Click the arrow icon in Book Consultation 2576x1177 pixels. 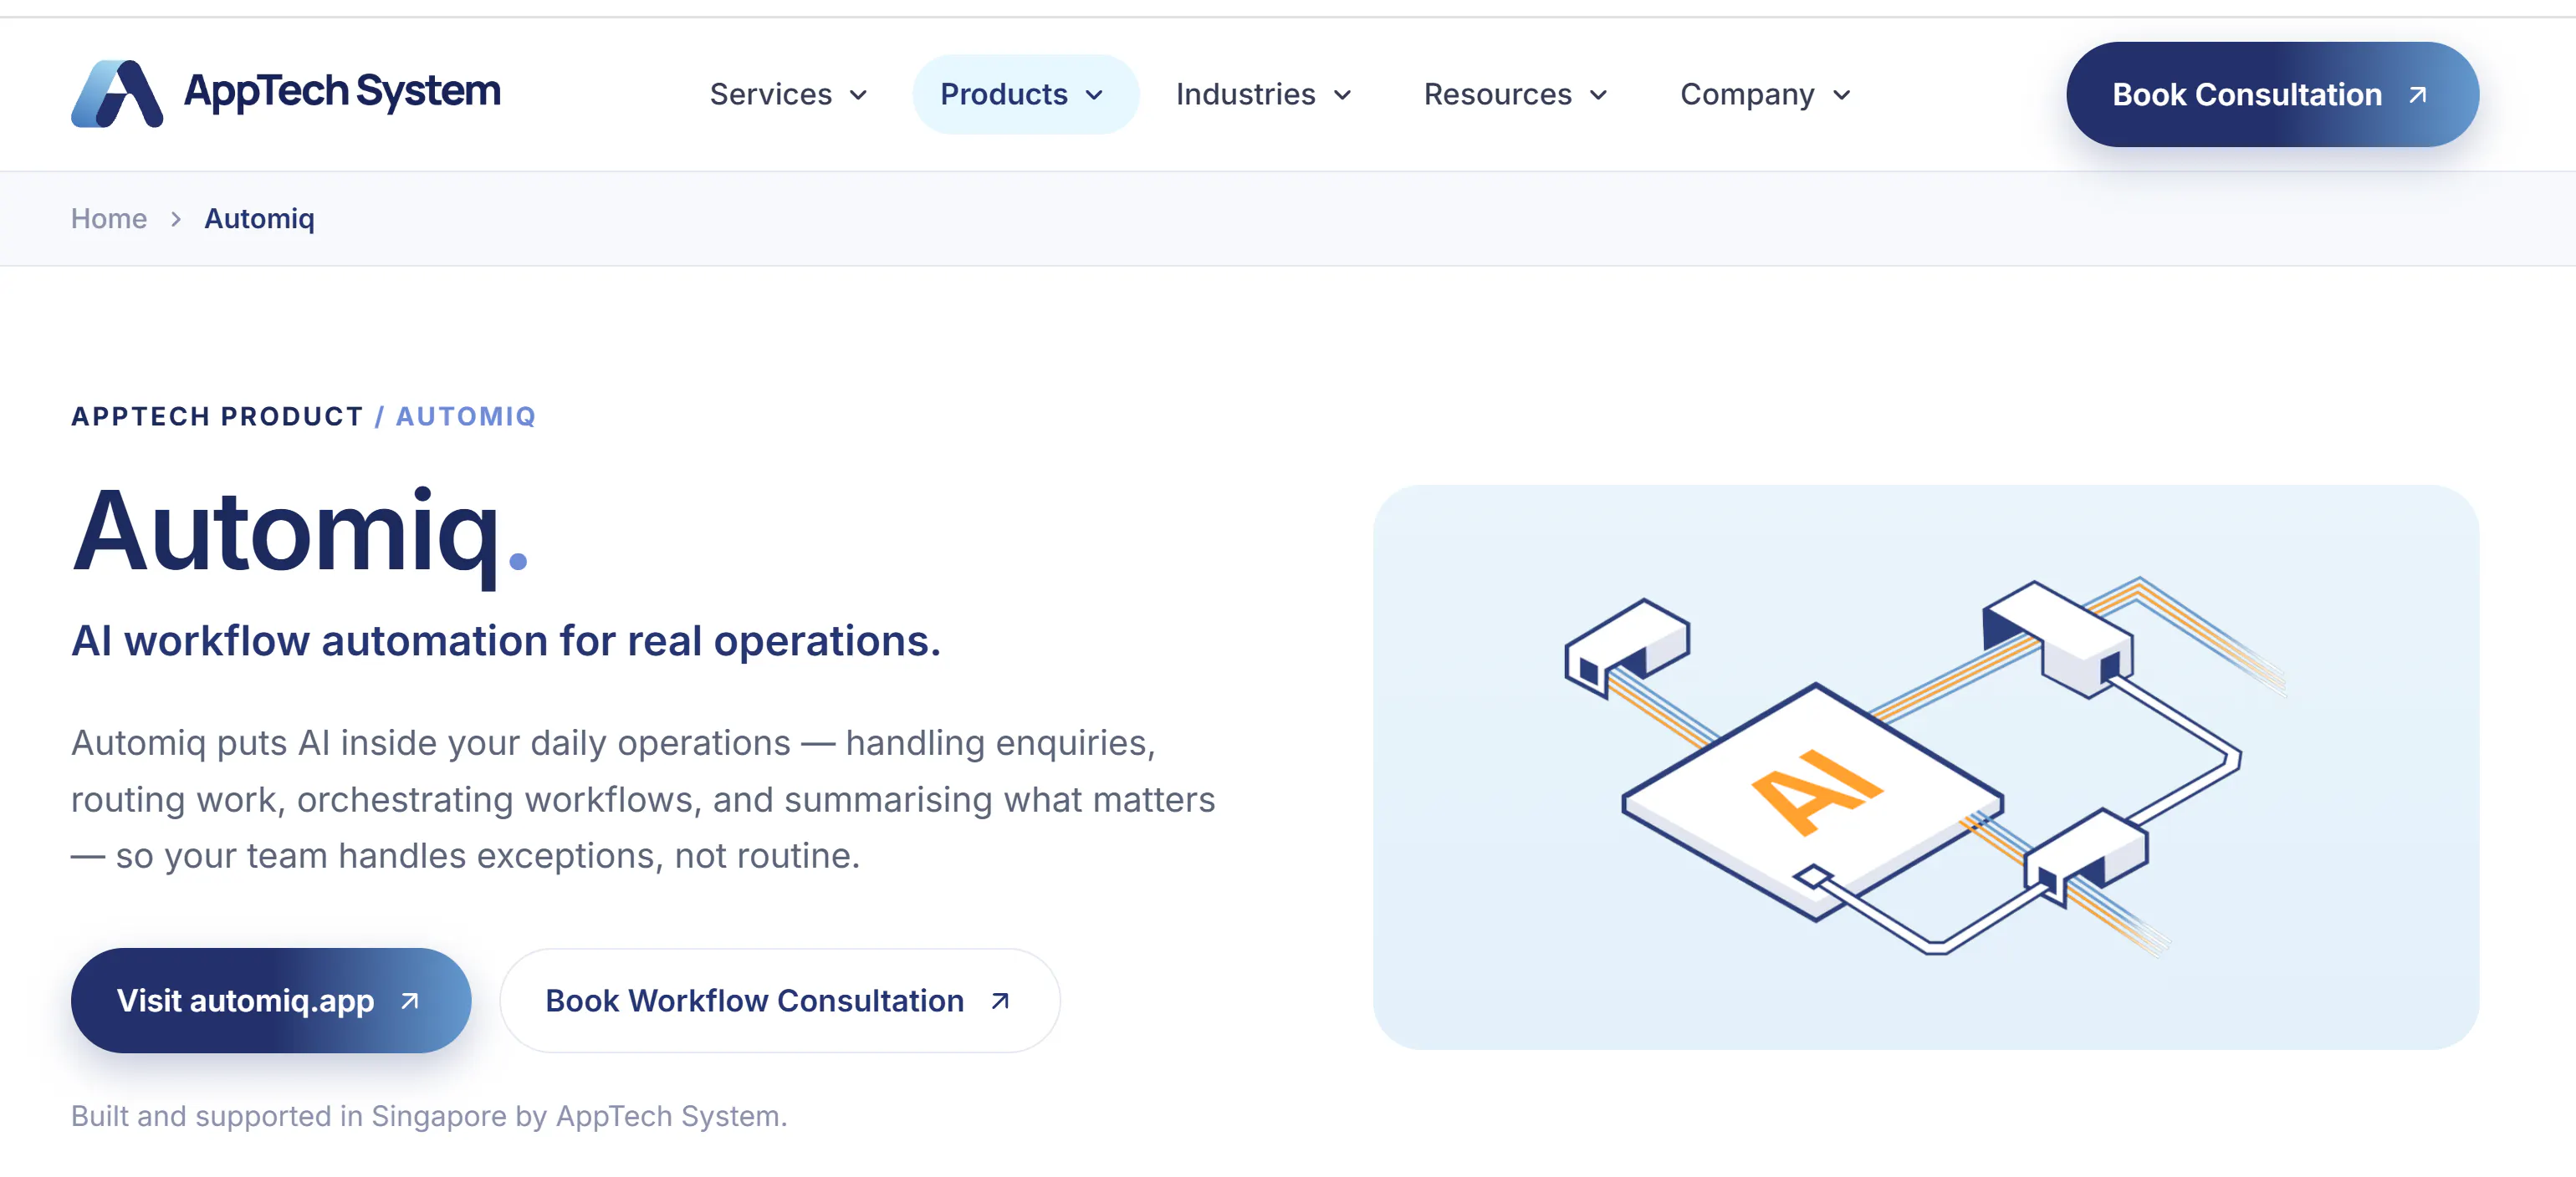pyautogui.click(x=2418, y=95)
